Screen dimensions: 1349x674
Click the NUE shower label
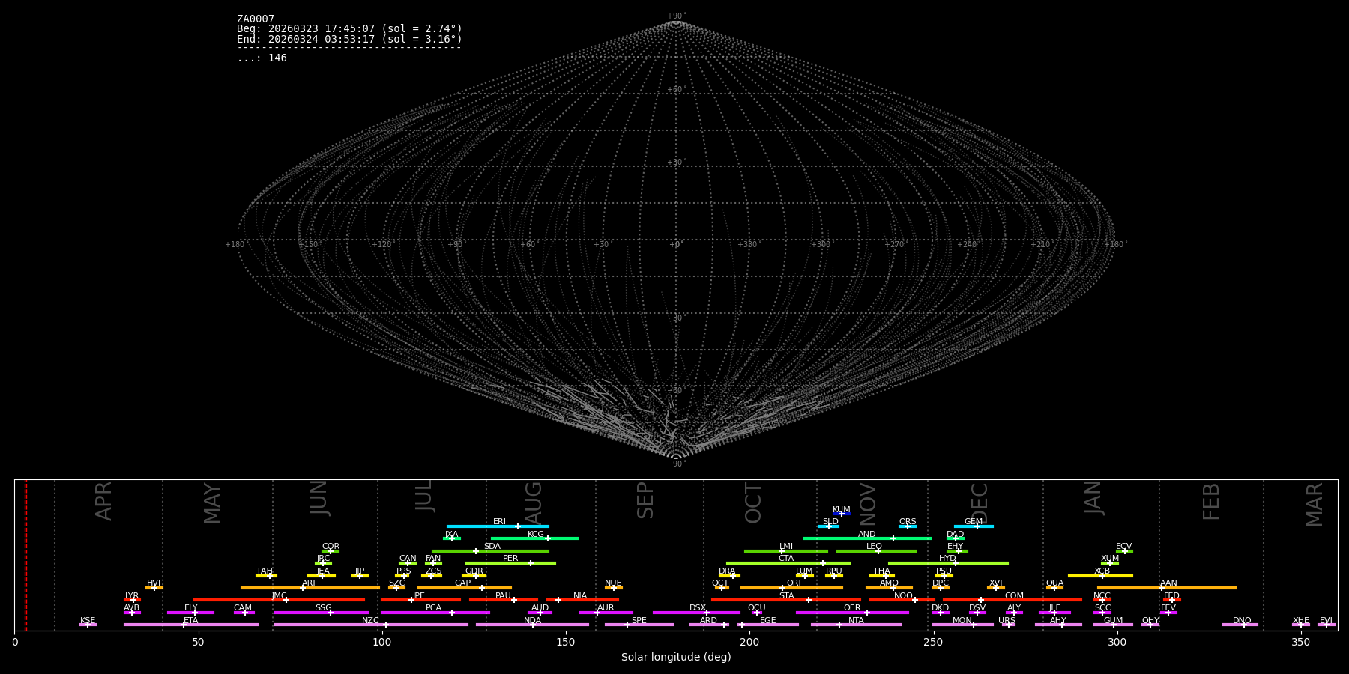[x=613, y=583]
